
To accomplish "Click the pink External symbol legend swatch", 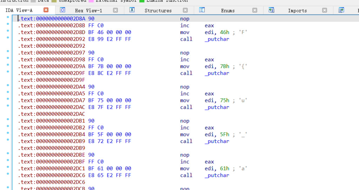I will click(x=91, y=1).
